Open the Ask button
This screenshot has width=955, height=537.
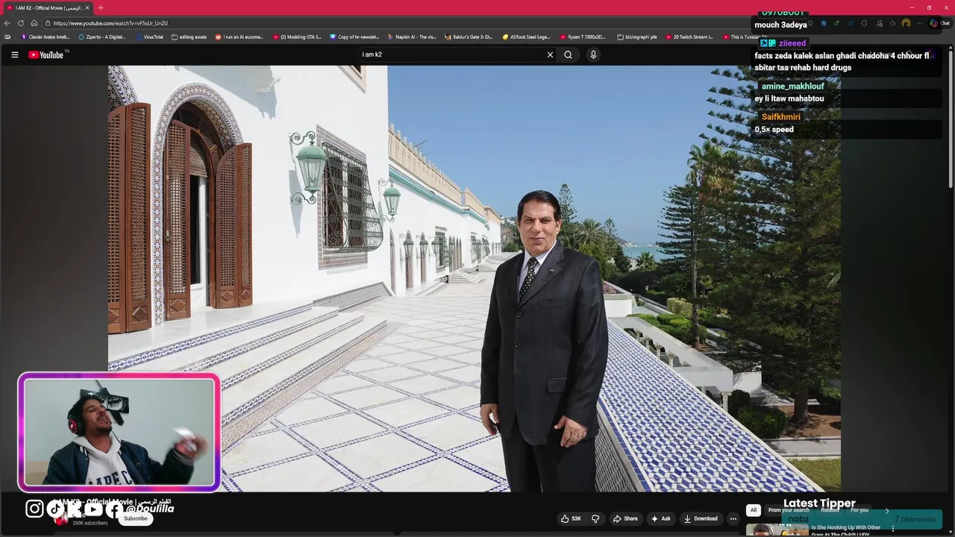(661, 518)
